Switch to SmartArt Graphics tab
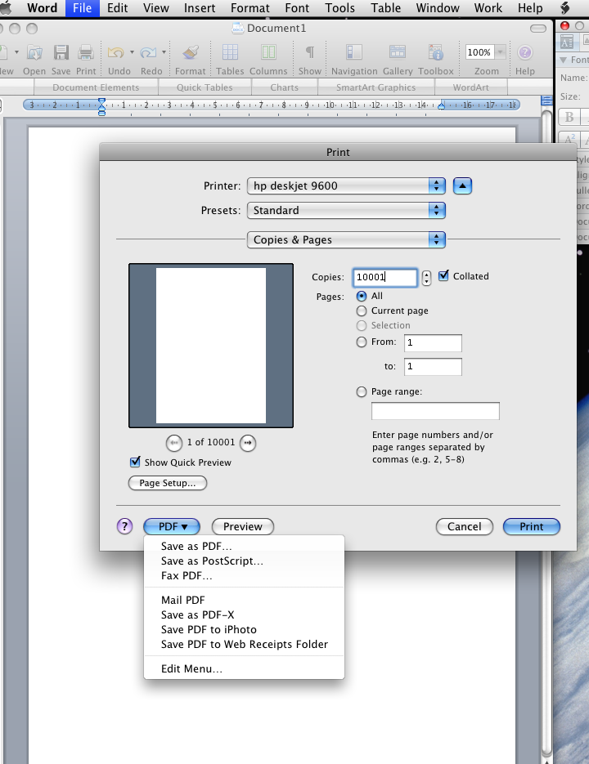Viewport: 589px width, 764px height. tap(375, 87)
